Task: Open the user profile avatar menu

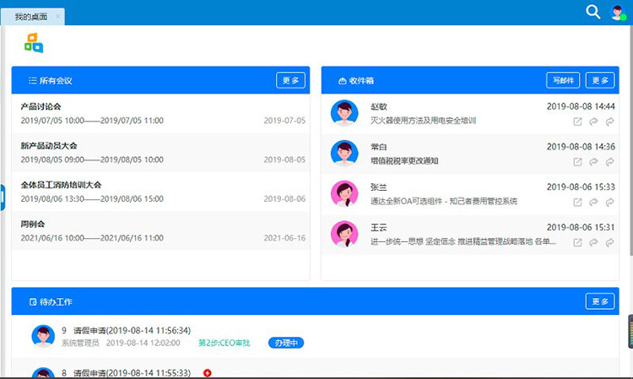Action: point(618,12)
